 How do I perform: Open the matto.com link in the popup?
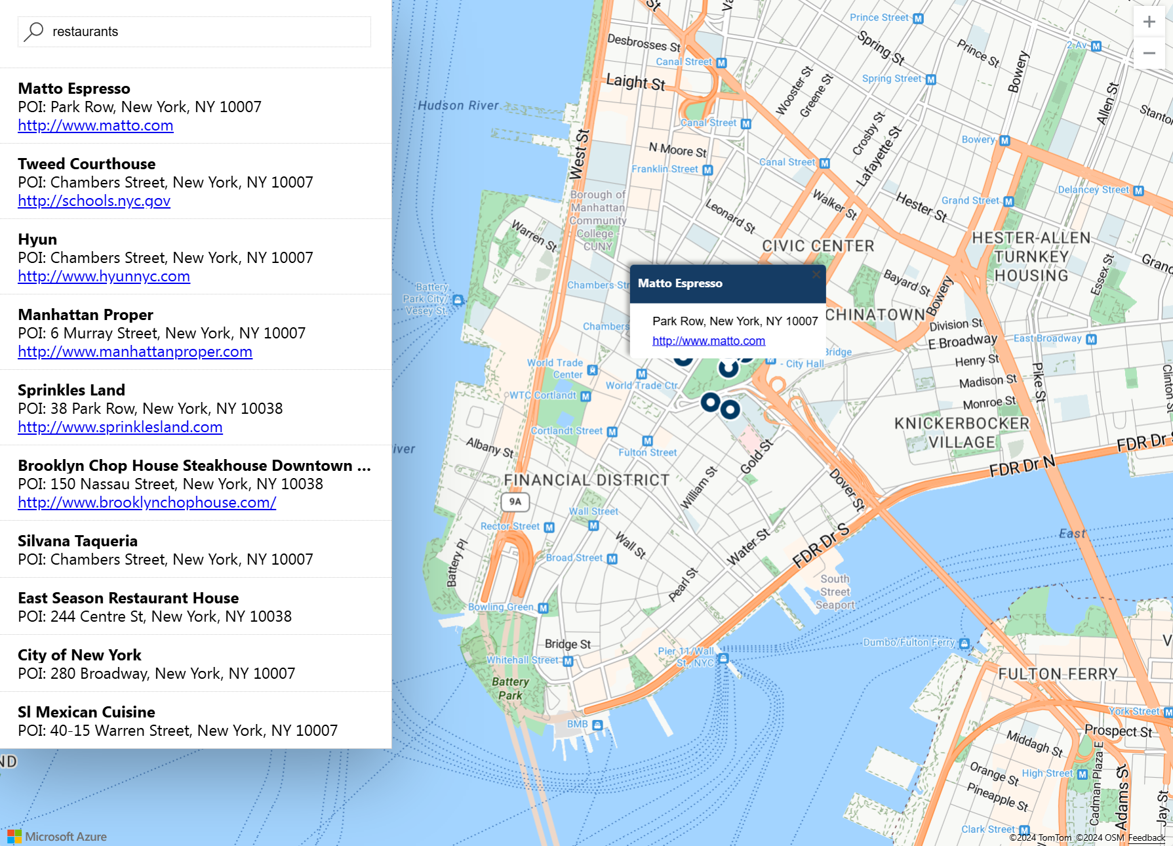708,340
